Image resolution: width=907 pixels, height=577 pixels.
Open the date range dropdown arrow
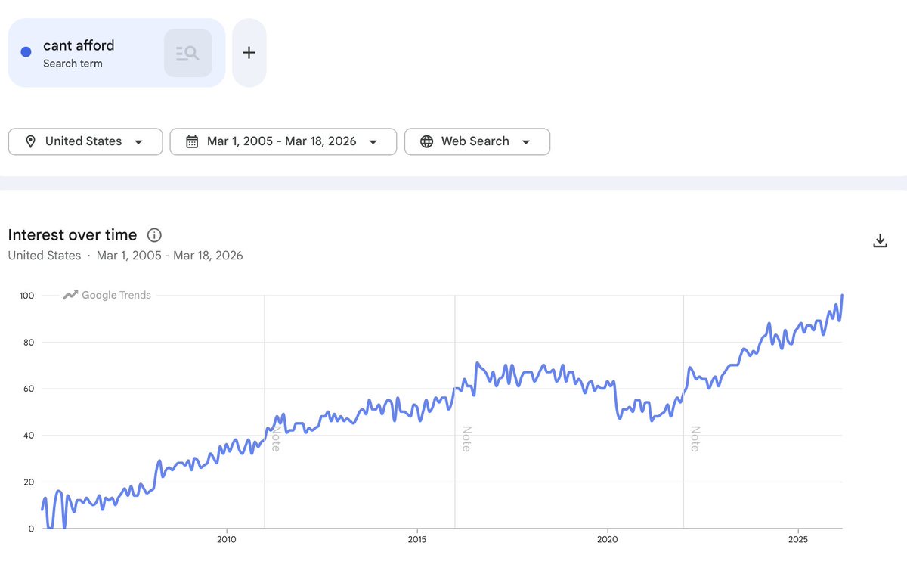point(373,142)
